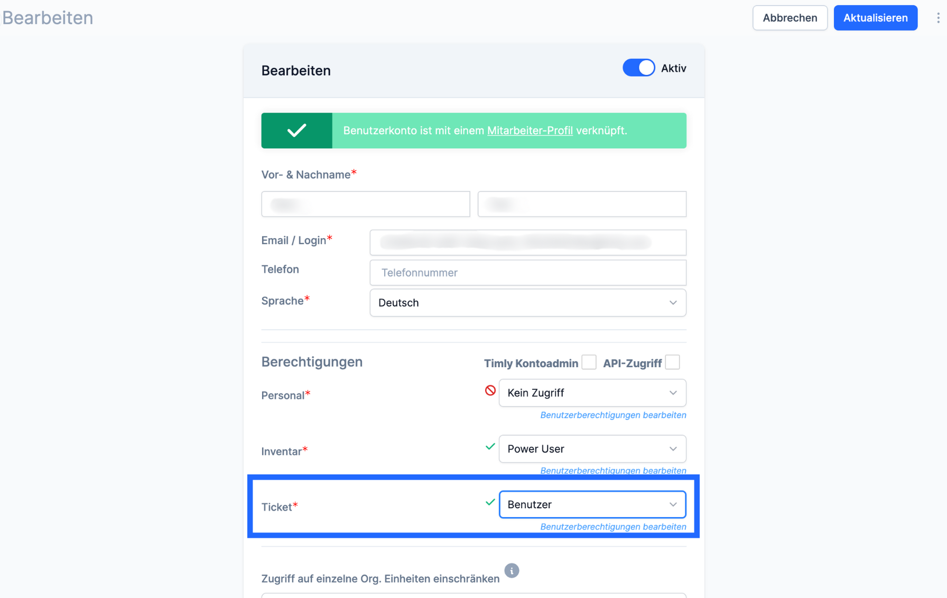This screenshot has height=598, width=947.
Task: Enable the Timly Kontoadmin checkbox
Action: coord(589,362)
